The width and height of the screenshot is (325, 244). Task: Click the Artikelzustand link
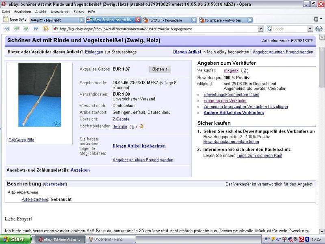coord(35,199)
